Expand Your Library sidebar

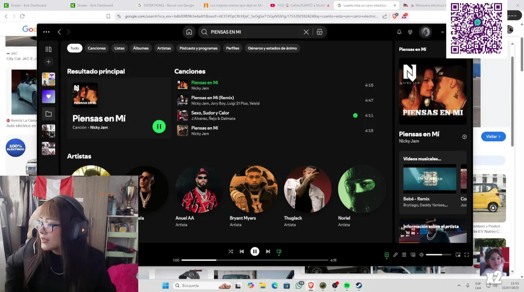coord(48,49)
